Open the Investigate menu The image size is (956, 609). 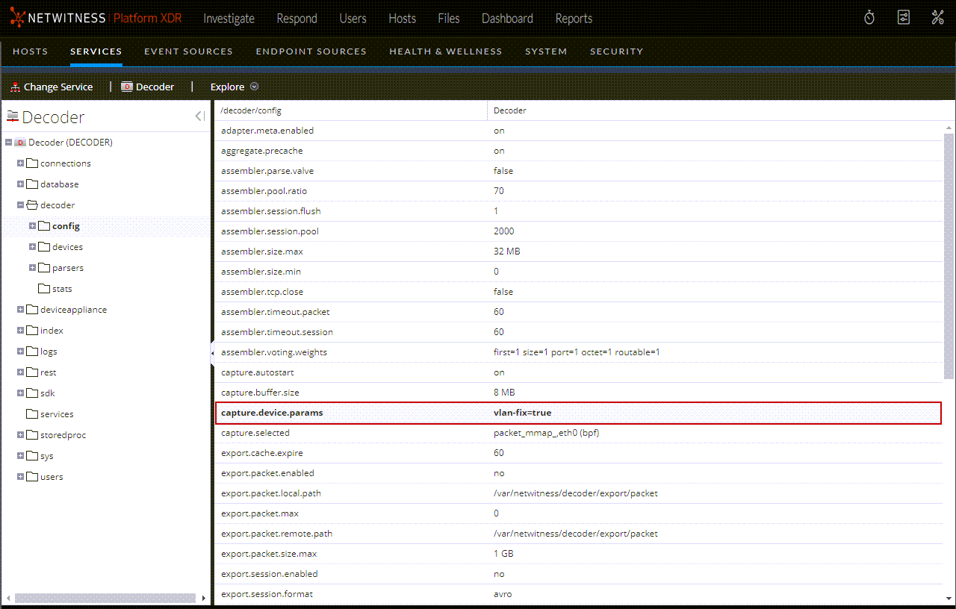click(229, 19)
